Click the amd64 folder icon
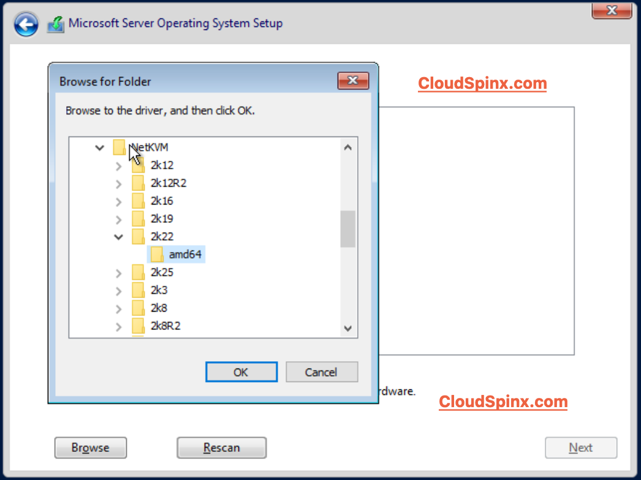Screen dimensions: 641x480 pyautogui.click(x=157, y=254)
